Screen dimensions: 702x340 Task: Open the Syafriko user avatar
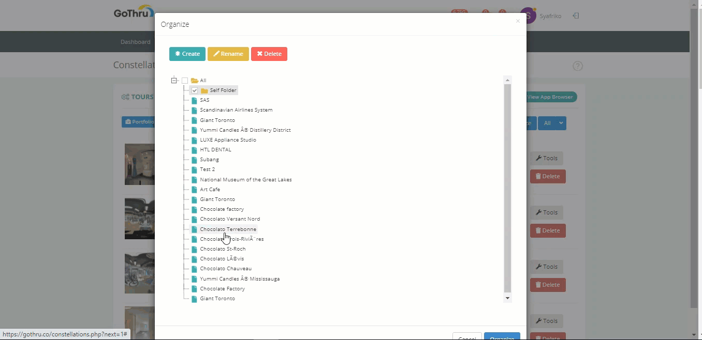pyautogui.click(x=529, y=16)
